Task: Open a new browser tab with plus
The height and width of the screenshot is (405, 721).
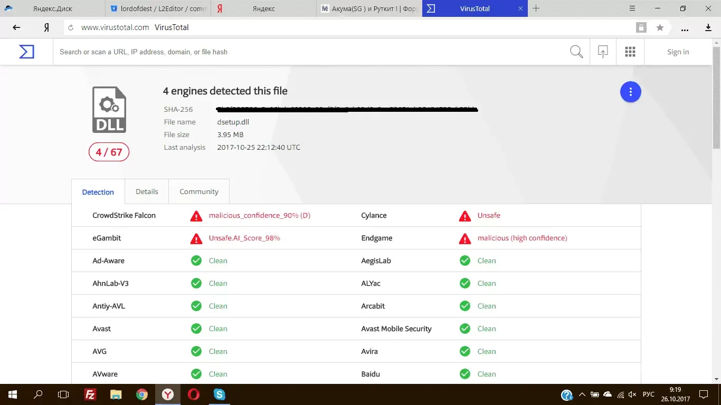Action: [x=536, y=8]
